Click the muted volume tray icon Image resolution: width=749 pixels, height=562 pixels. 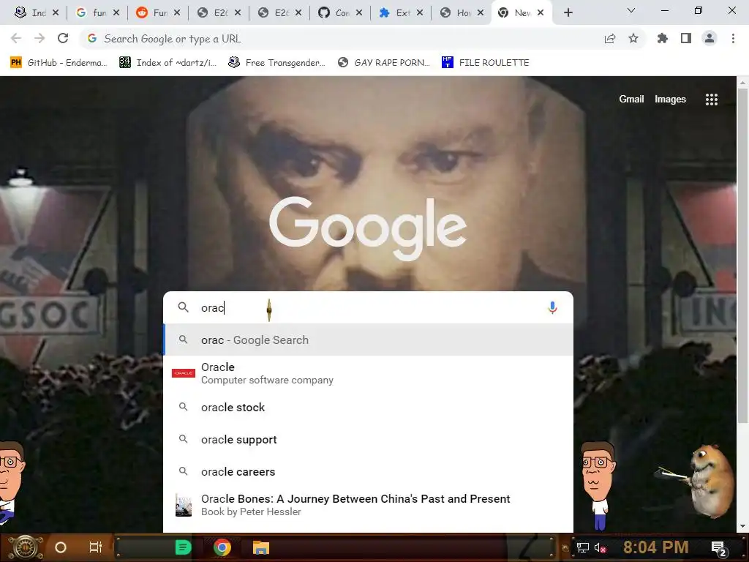tap(600, 548)
